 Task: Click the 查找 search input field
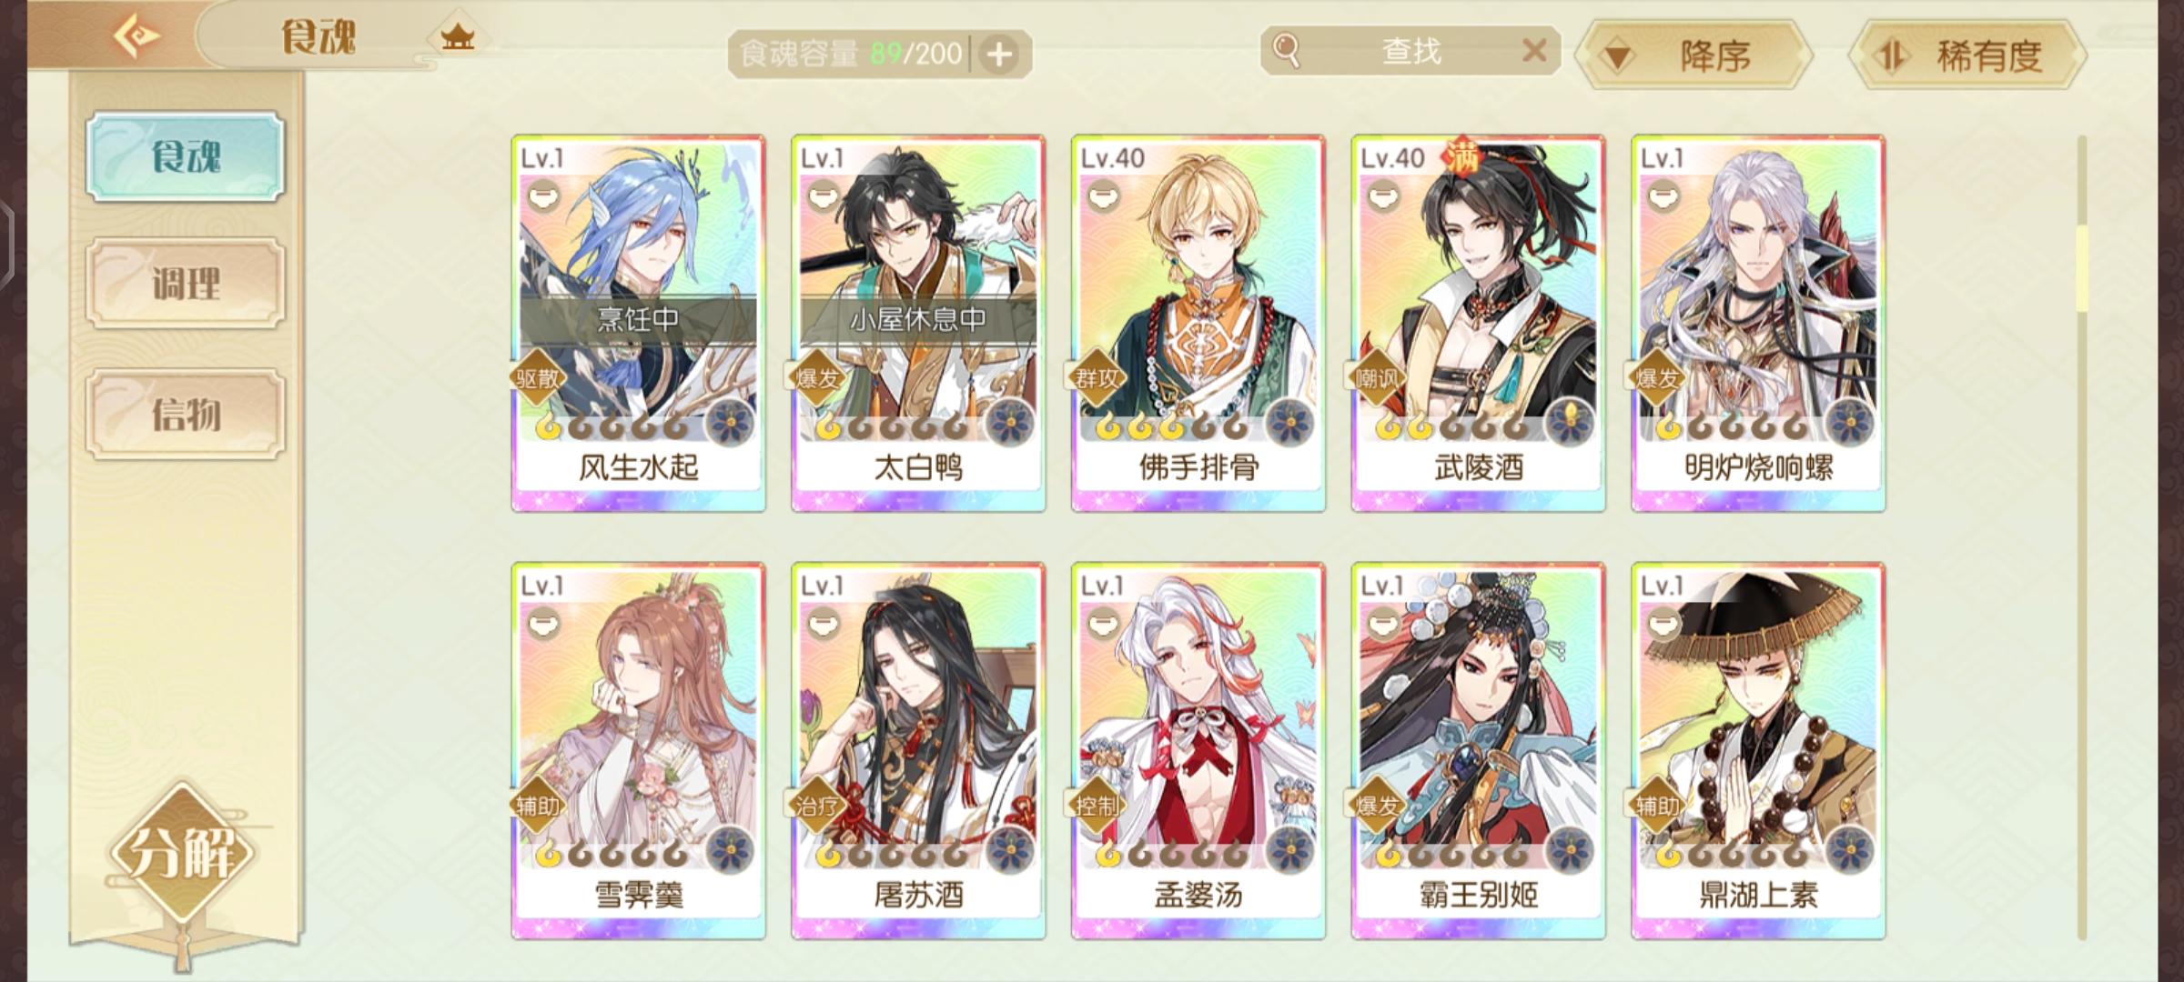[x=1410, y=50]
